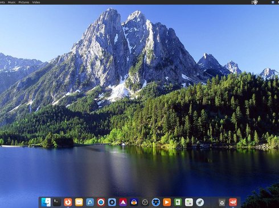Image resolution: width=279 pixels, height=208 pixels.
Task: Open the red-ringed circle browser icon
Action: 101,202
